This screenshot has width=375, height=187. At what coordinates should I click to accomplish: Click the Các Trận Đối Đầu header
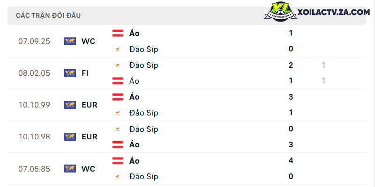point(48,15)
